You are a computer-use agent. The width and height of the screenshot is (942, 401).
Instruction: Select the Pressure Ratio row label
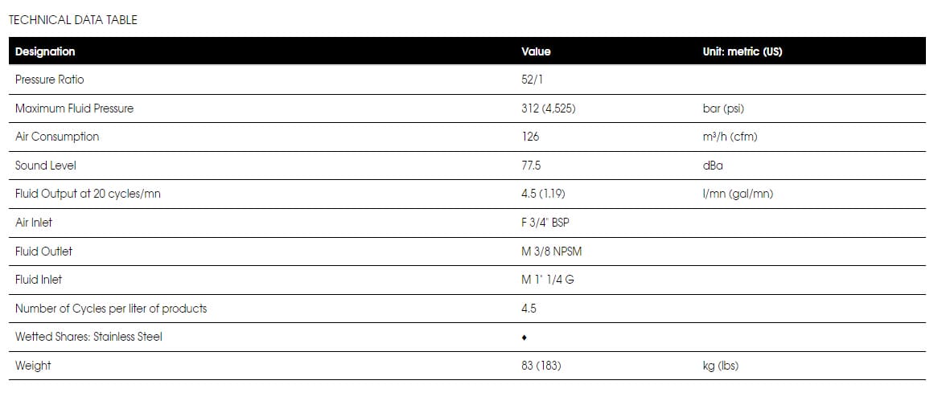(x=49, y=80)
